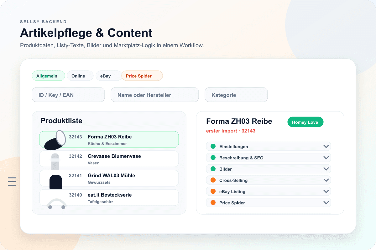Expand the Bilder section chevron
Image resolution: width=376 pixels, height=250 pixels.
point(326,169)
